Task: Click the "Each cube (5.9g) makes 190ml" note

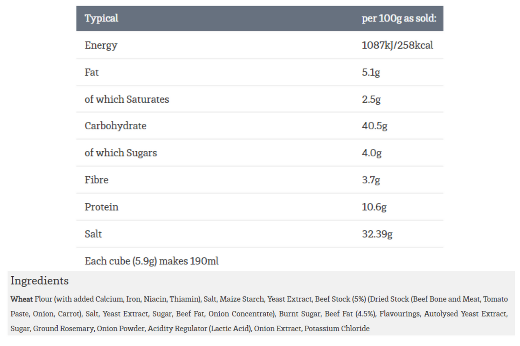Action: pos(152,261)
